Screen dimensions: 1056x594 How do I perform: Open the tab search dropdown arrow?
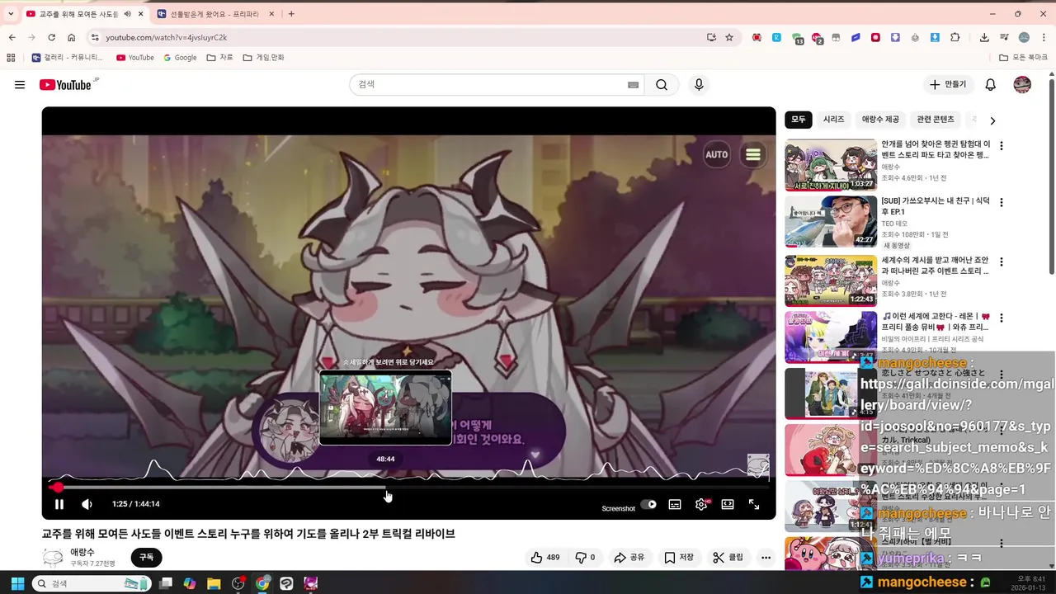click(11, 14)
